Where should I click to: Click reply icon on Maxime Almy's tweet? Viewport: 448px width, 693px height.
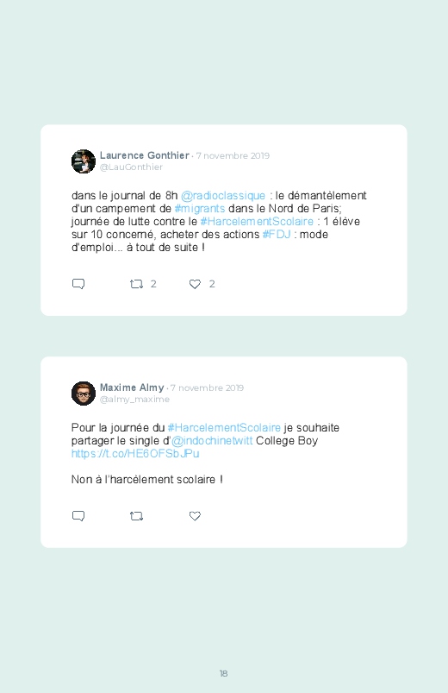point(78,516)
